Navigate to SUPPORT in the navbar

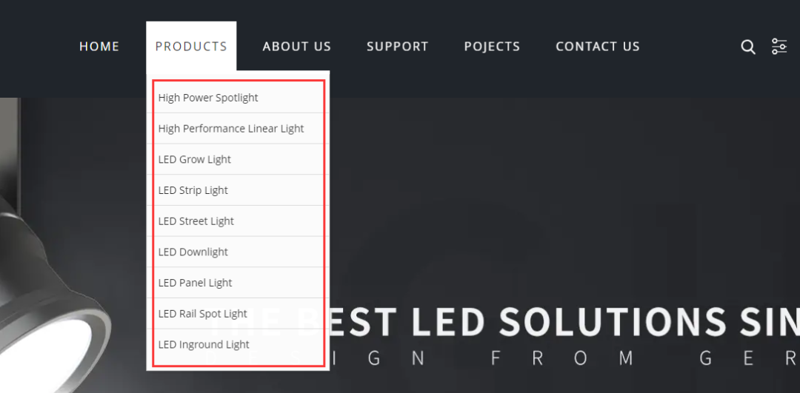tap(397, 47)
